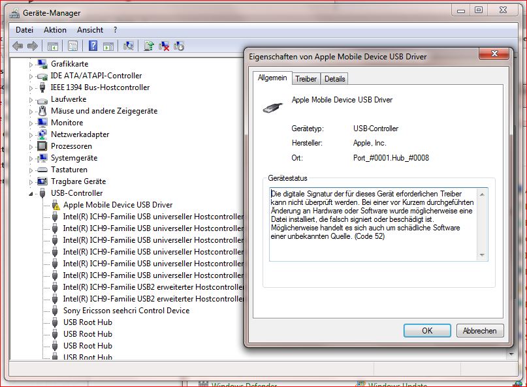Click the OK button

point(427,331)
